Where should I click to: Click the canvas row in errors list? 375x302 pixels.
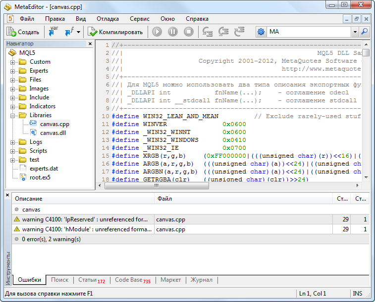coord(190,210)
